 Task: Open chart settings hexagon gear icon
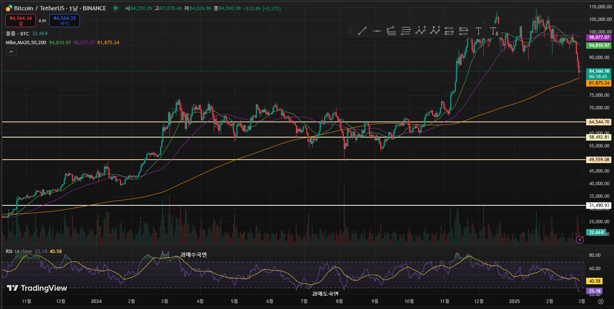(601, 301)
